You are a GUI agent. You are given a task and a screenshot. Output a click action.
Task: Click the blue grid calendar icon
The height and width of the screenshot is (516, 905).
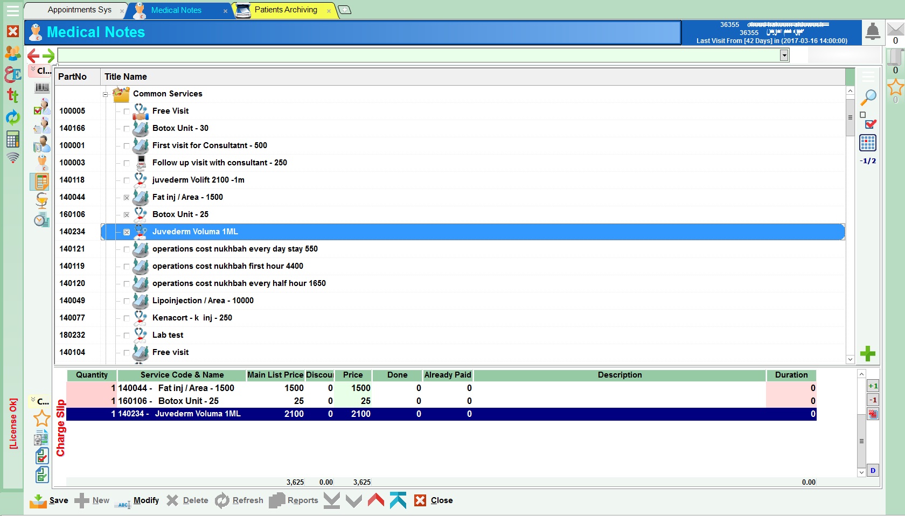(867, 143)
